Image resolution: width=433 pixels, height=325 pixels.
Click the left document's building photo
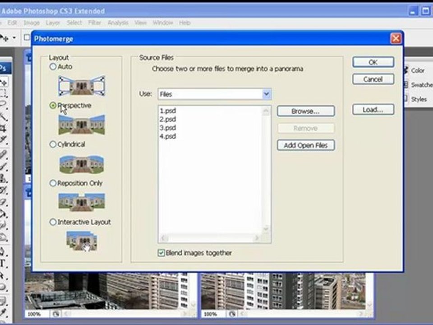click(107, 291)
